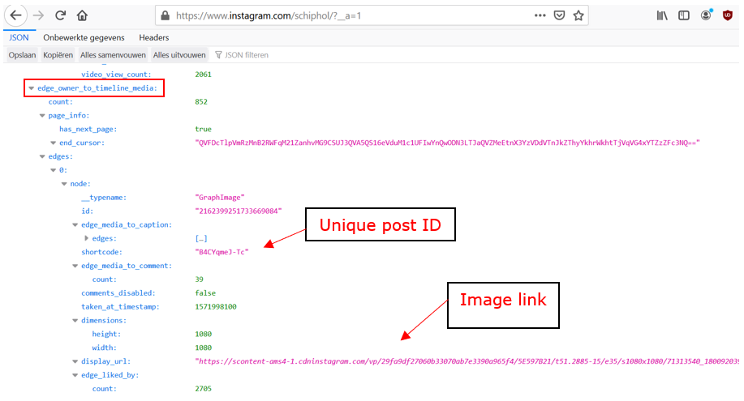Viewport: 744px width, 401px height.
Task: Select the video_view_count key
Action: pyautogui.click(x=116, y=75)
